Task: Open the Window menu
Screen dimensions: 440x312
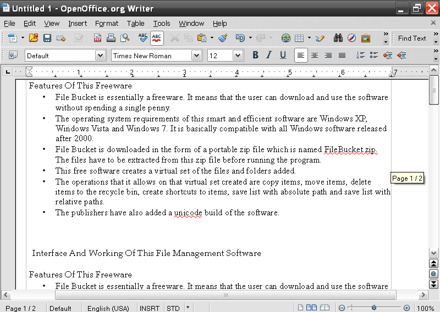Action: coord(191,23)
